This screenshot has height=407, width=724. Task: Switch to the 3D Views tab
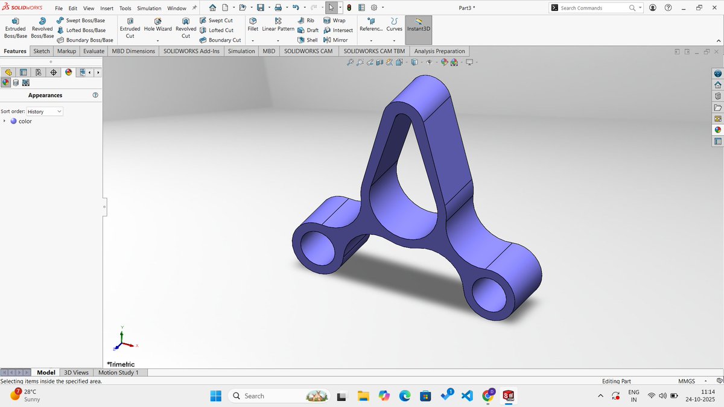77,373
